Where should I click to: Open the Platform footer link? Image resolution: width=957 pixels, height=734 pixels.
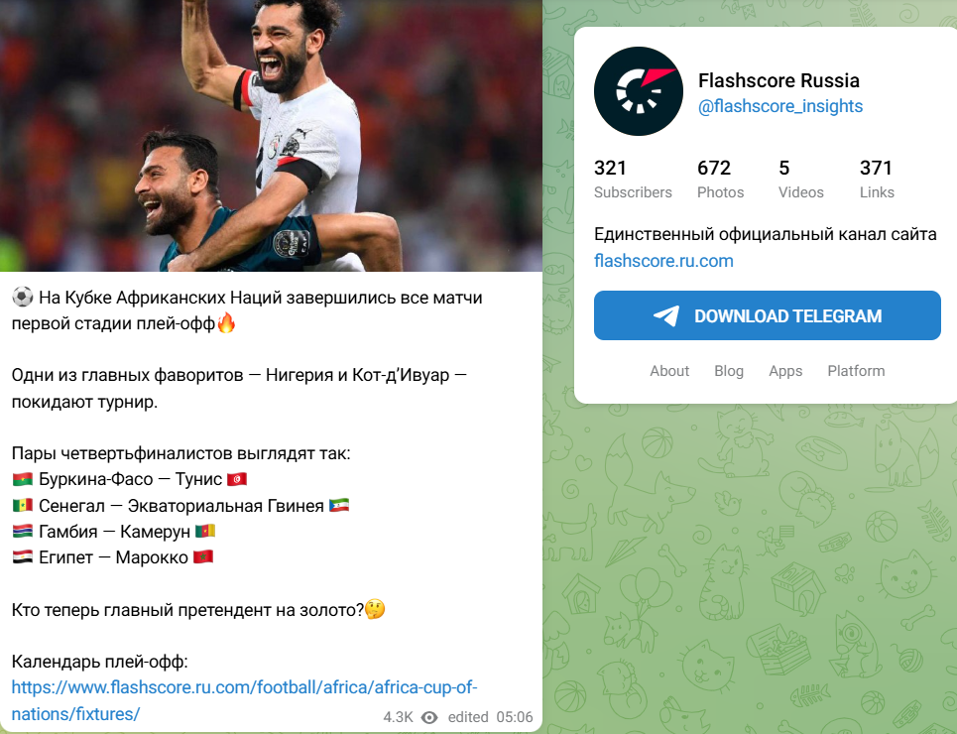pyautogui.click(x=856, y=371)
